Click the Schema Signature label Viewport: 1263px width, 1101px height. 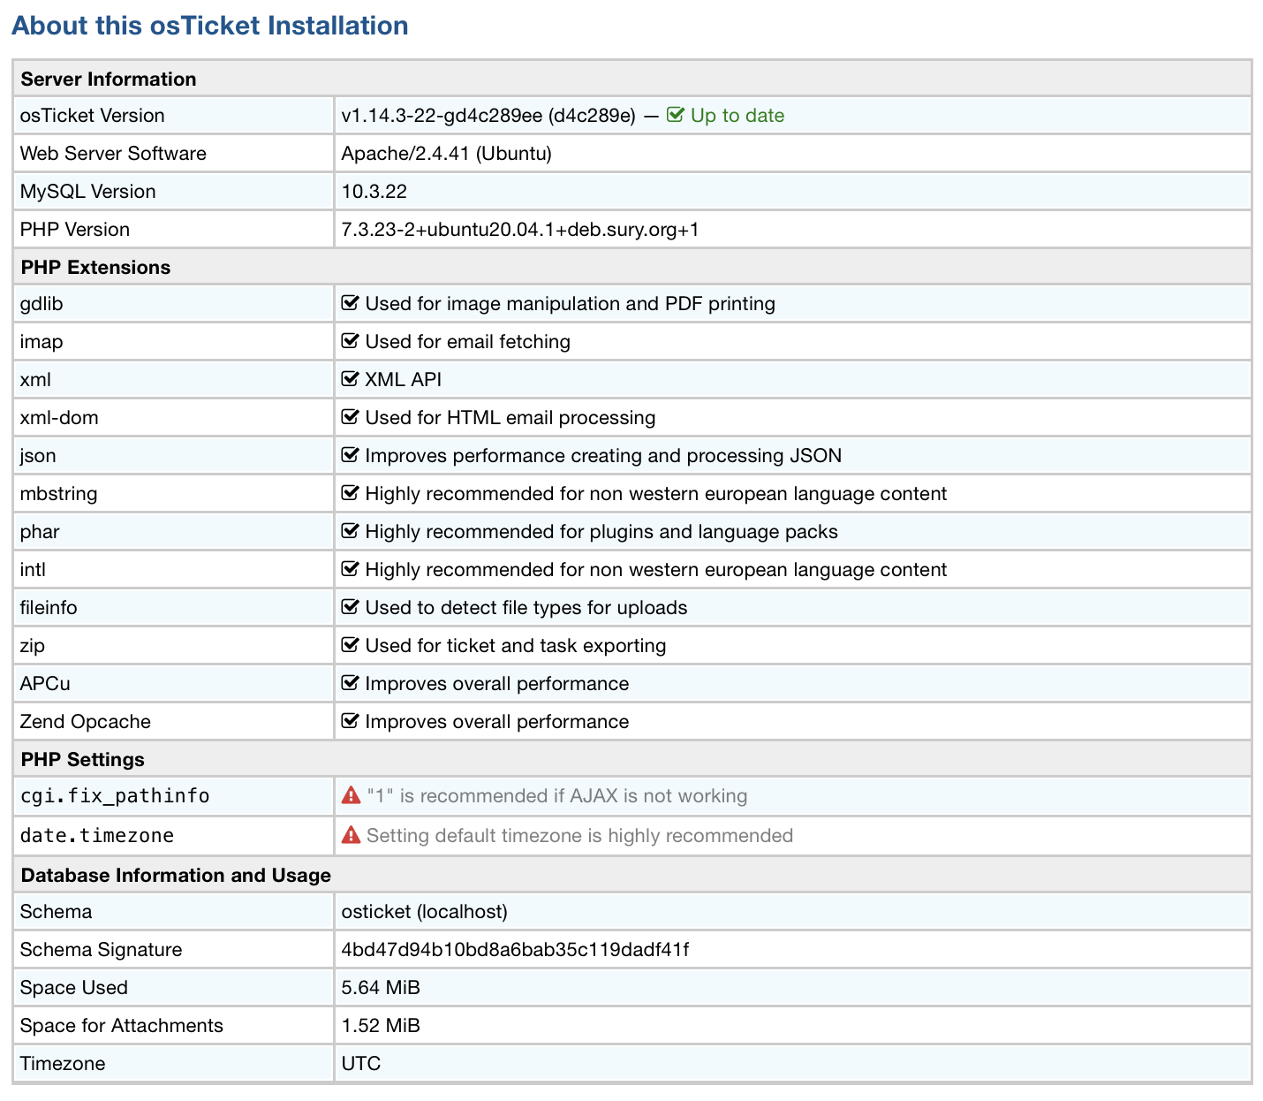click(102, 950)
